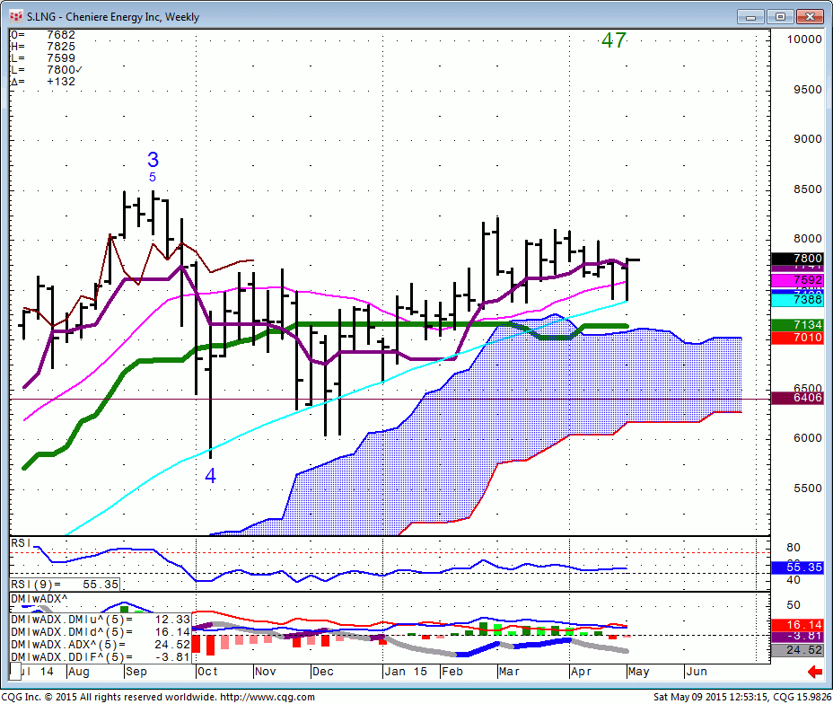Select the magenta 7592 price tag

click(x=797, y=280)
